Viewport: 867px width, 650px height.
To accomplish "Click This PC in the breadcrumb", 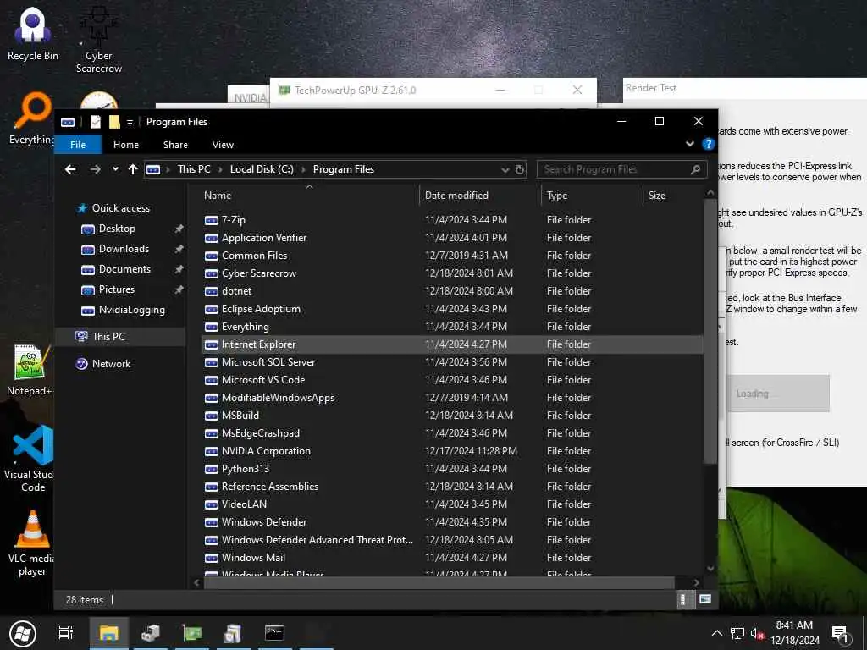I will click(194, 169).
